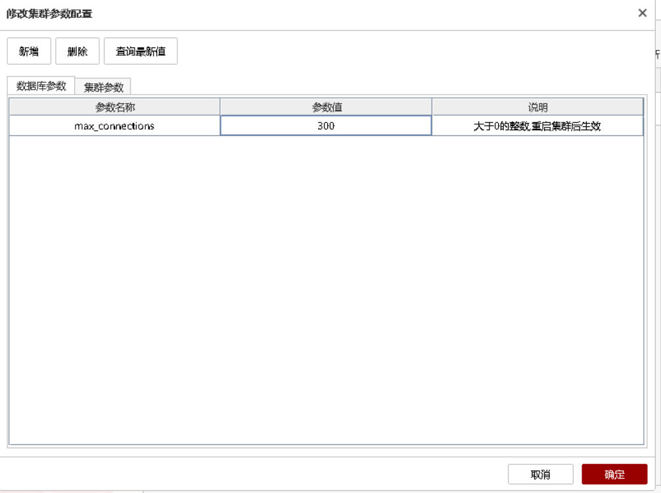Close the 修改集群参数配置 dialog with X
Viewport: 661px width, 493px height.
click(x=643, y=13)
